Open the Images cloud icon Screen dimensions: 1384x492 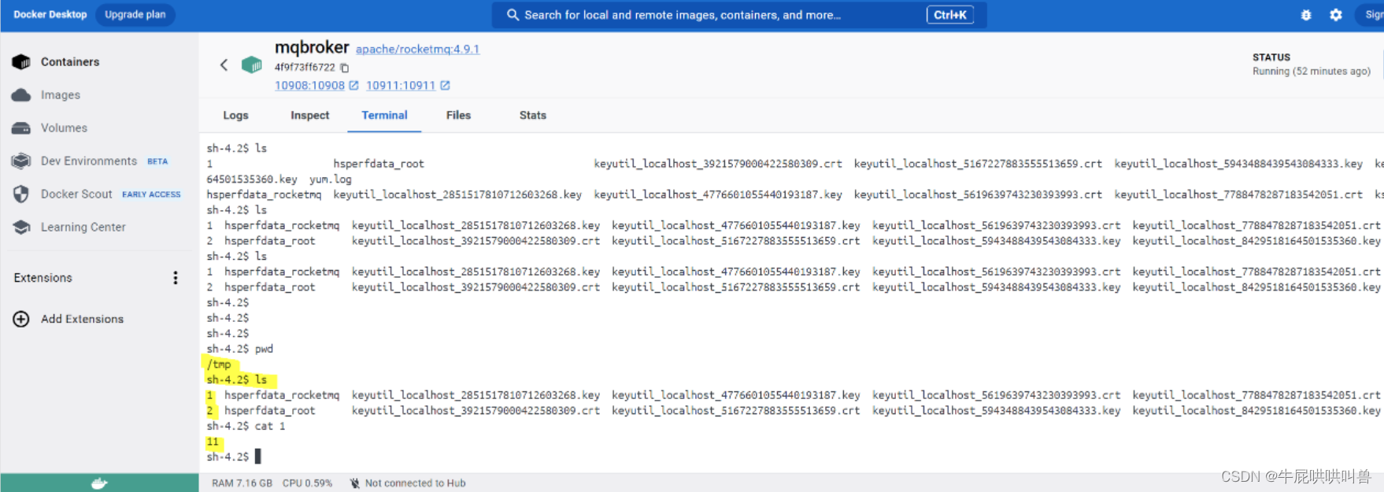coord(21,94)
